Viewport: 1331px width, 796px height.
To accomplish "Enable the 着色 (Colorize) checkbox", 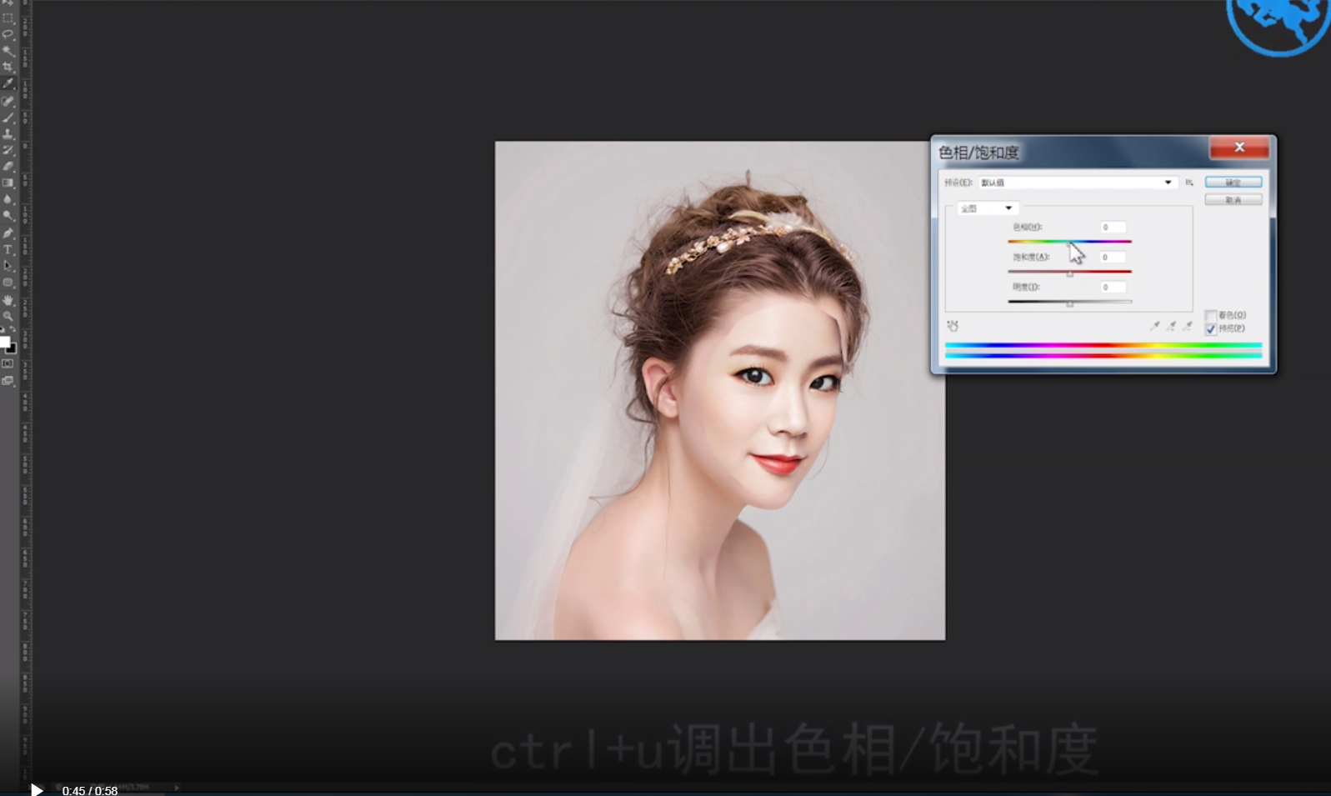I will pyautogui.click(x=1210, y=315).
